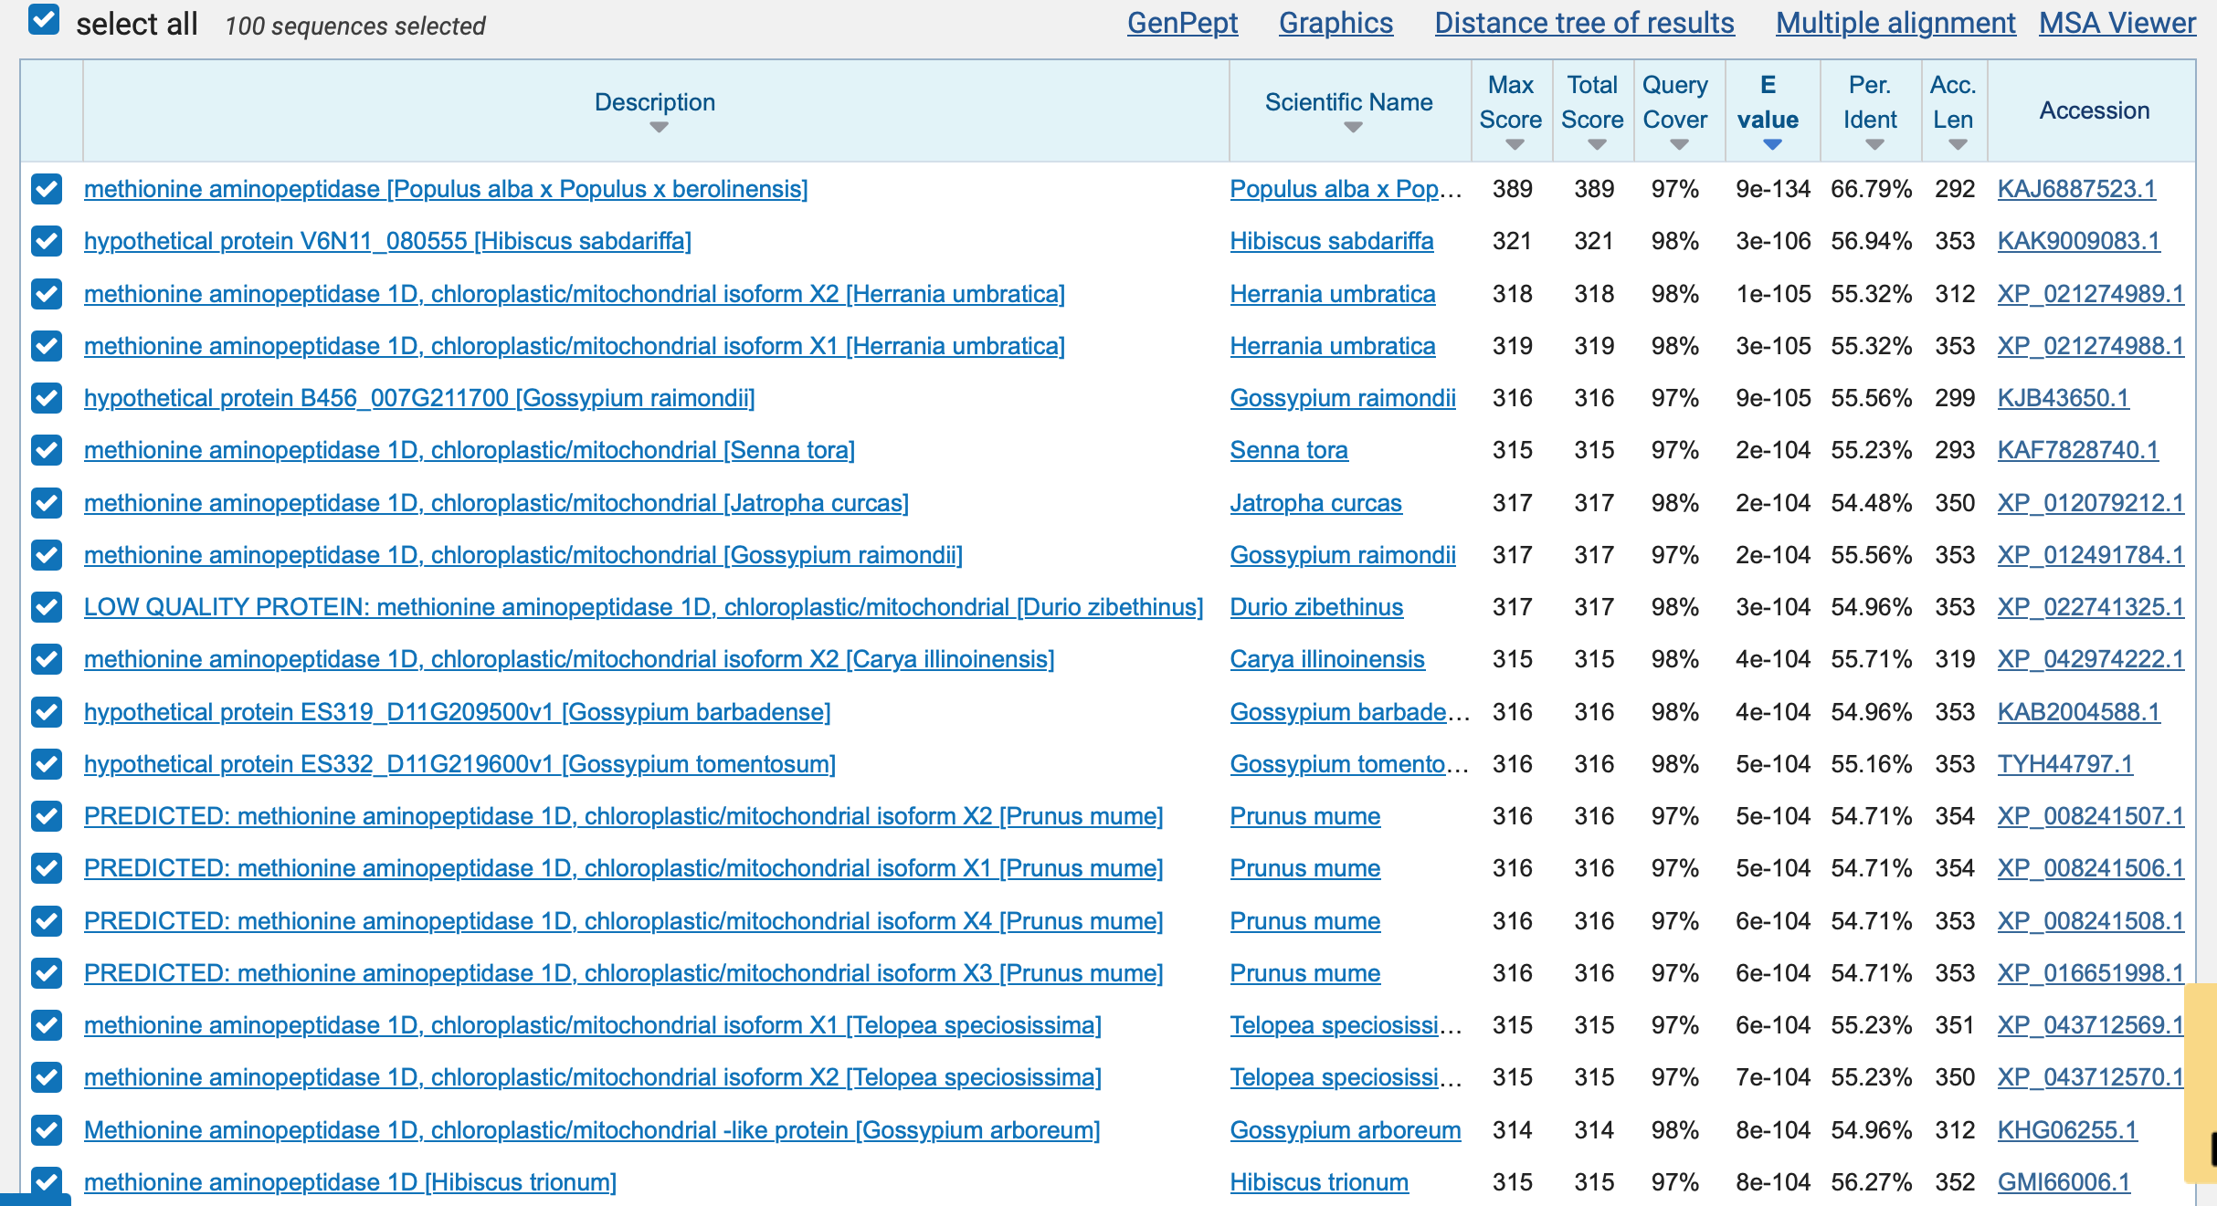Uncheck the select all checkbox
This screenshot has height=1206, width=2217.
pos(44,20)
